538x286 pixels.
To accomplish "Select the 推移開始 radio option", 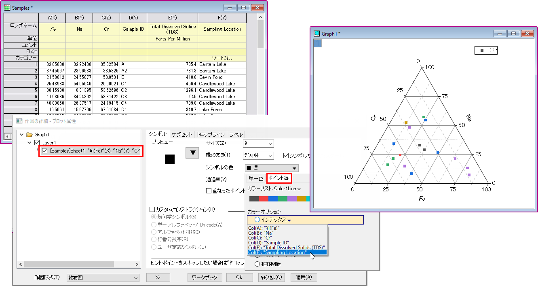I will coord(257,264).
